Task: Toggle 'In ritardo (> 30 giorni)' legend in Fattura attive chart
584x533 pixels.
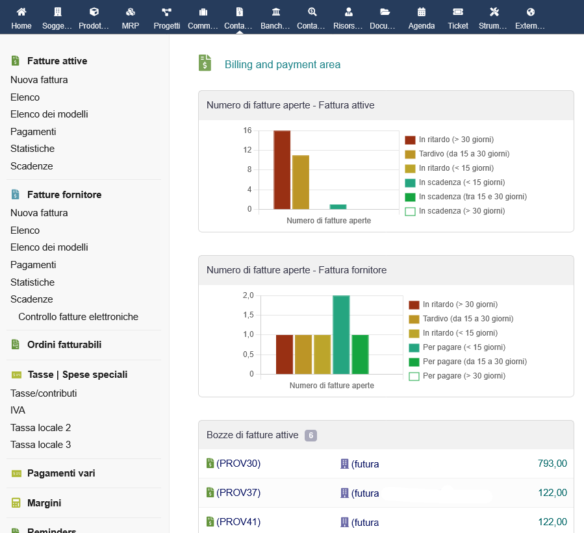Action: point(456,140)
